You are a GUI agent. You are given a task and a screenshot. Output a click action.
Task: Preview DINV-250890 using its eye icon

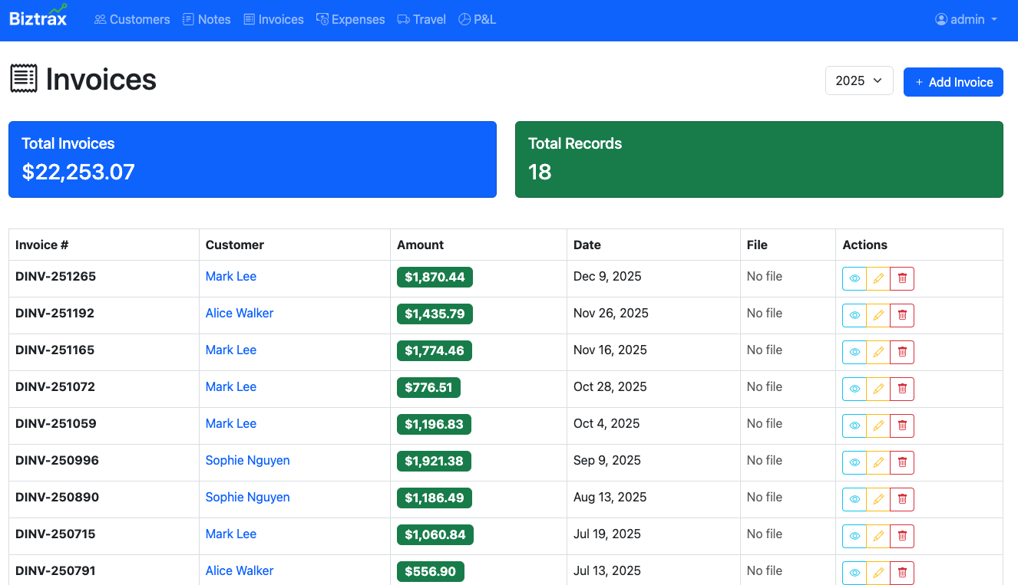pyautogui.click(x=854, y=499)
